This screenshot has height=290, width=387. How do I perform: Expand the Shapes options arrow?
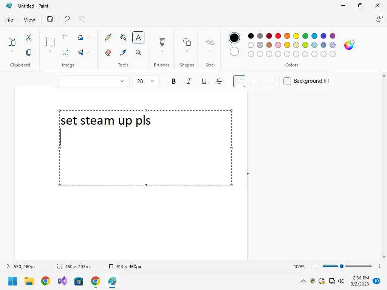point(187,51)
